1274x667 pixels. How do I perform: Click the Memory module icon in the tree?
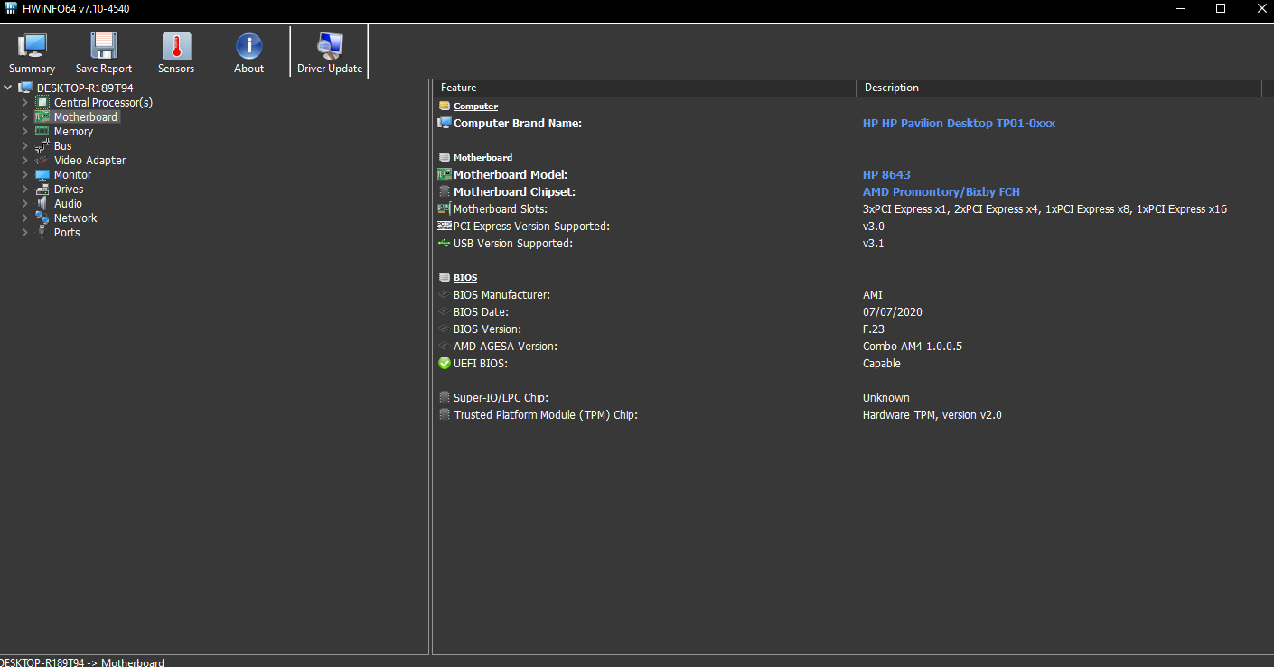point(42,131)
